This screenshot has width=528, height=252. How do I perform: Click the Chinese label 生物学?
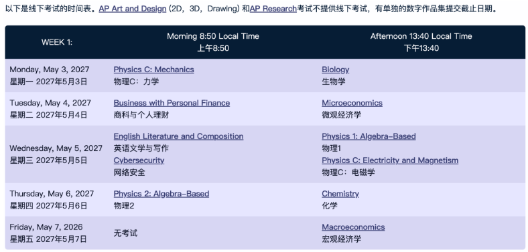[334, 82]
